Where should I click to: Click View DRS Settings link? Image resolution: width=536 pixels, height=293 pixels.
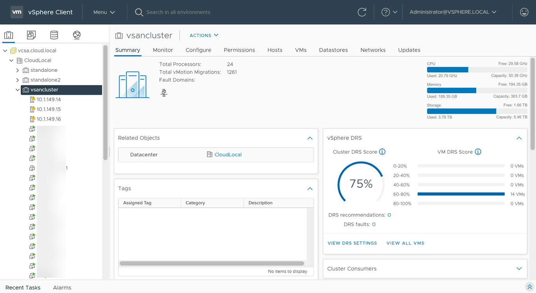[x=352, y=243]
